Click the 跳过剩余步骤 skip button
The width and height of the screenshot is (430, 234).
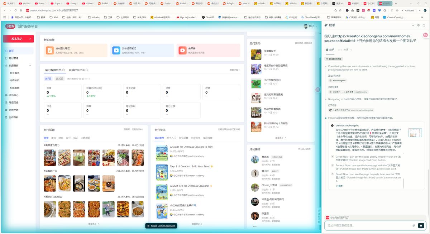pyautogui.click(x=333, y=59)
